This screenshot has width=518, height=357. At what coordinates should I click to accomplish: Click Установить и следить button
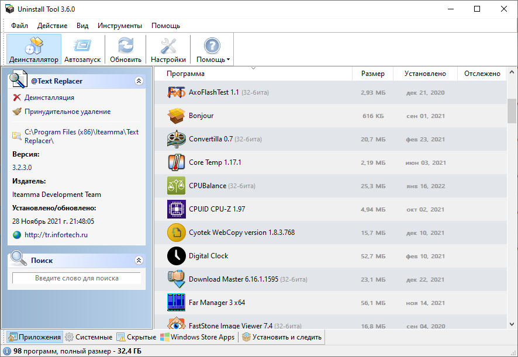(282, 337)
